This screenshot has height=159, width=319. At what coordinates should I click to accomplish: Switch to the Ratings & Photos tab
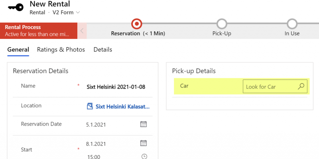[61, 50]
